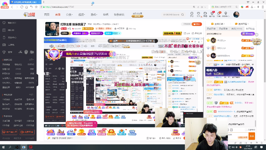Open the PK gift bar icon
Viewport: 266px width, 150px height.
91,132
